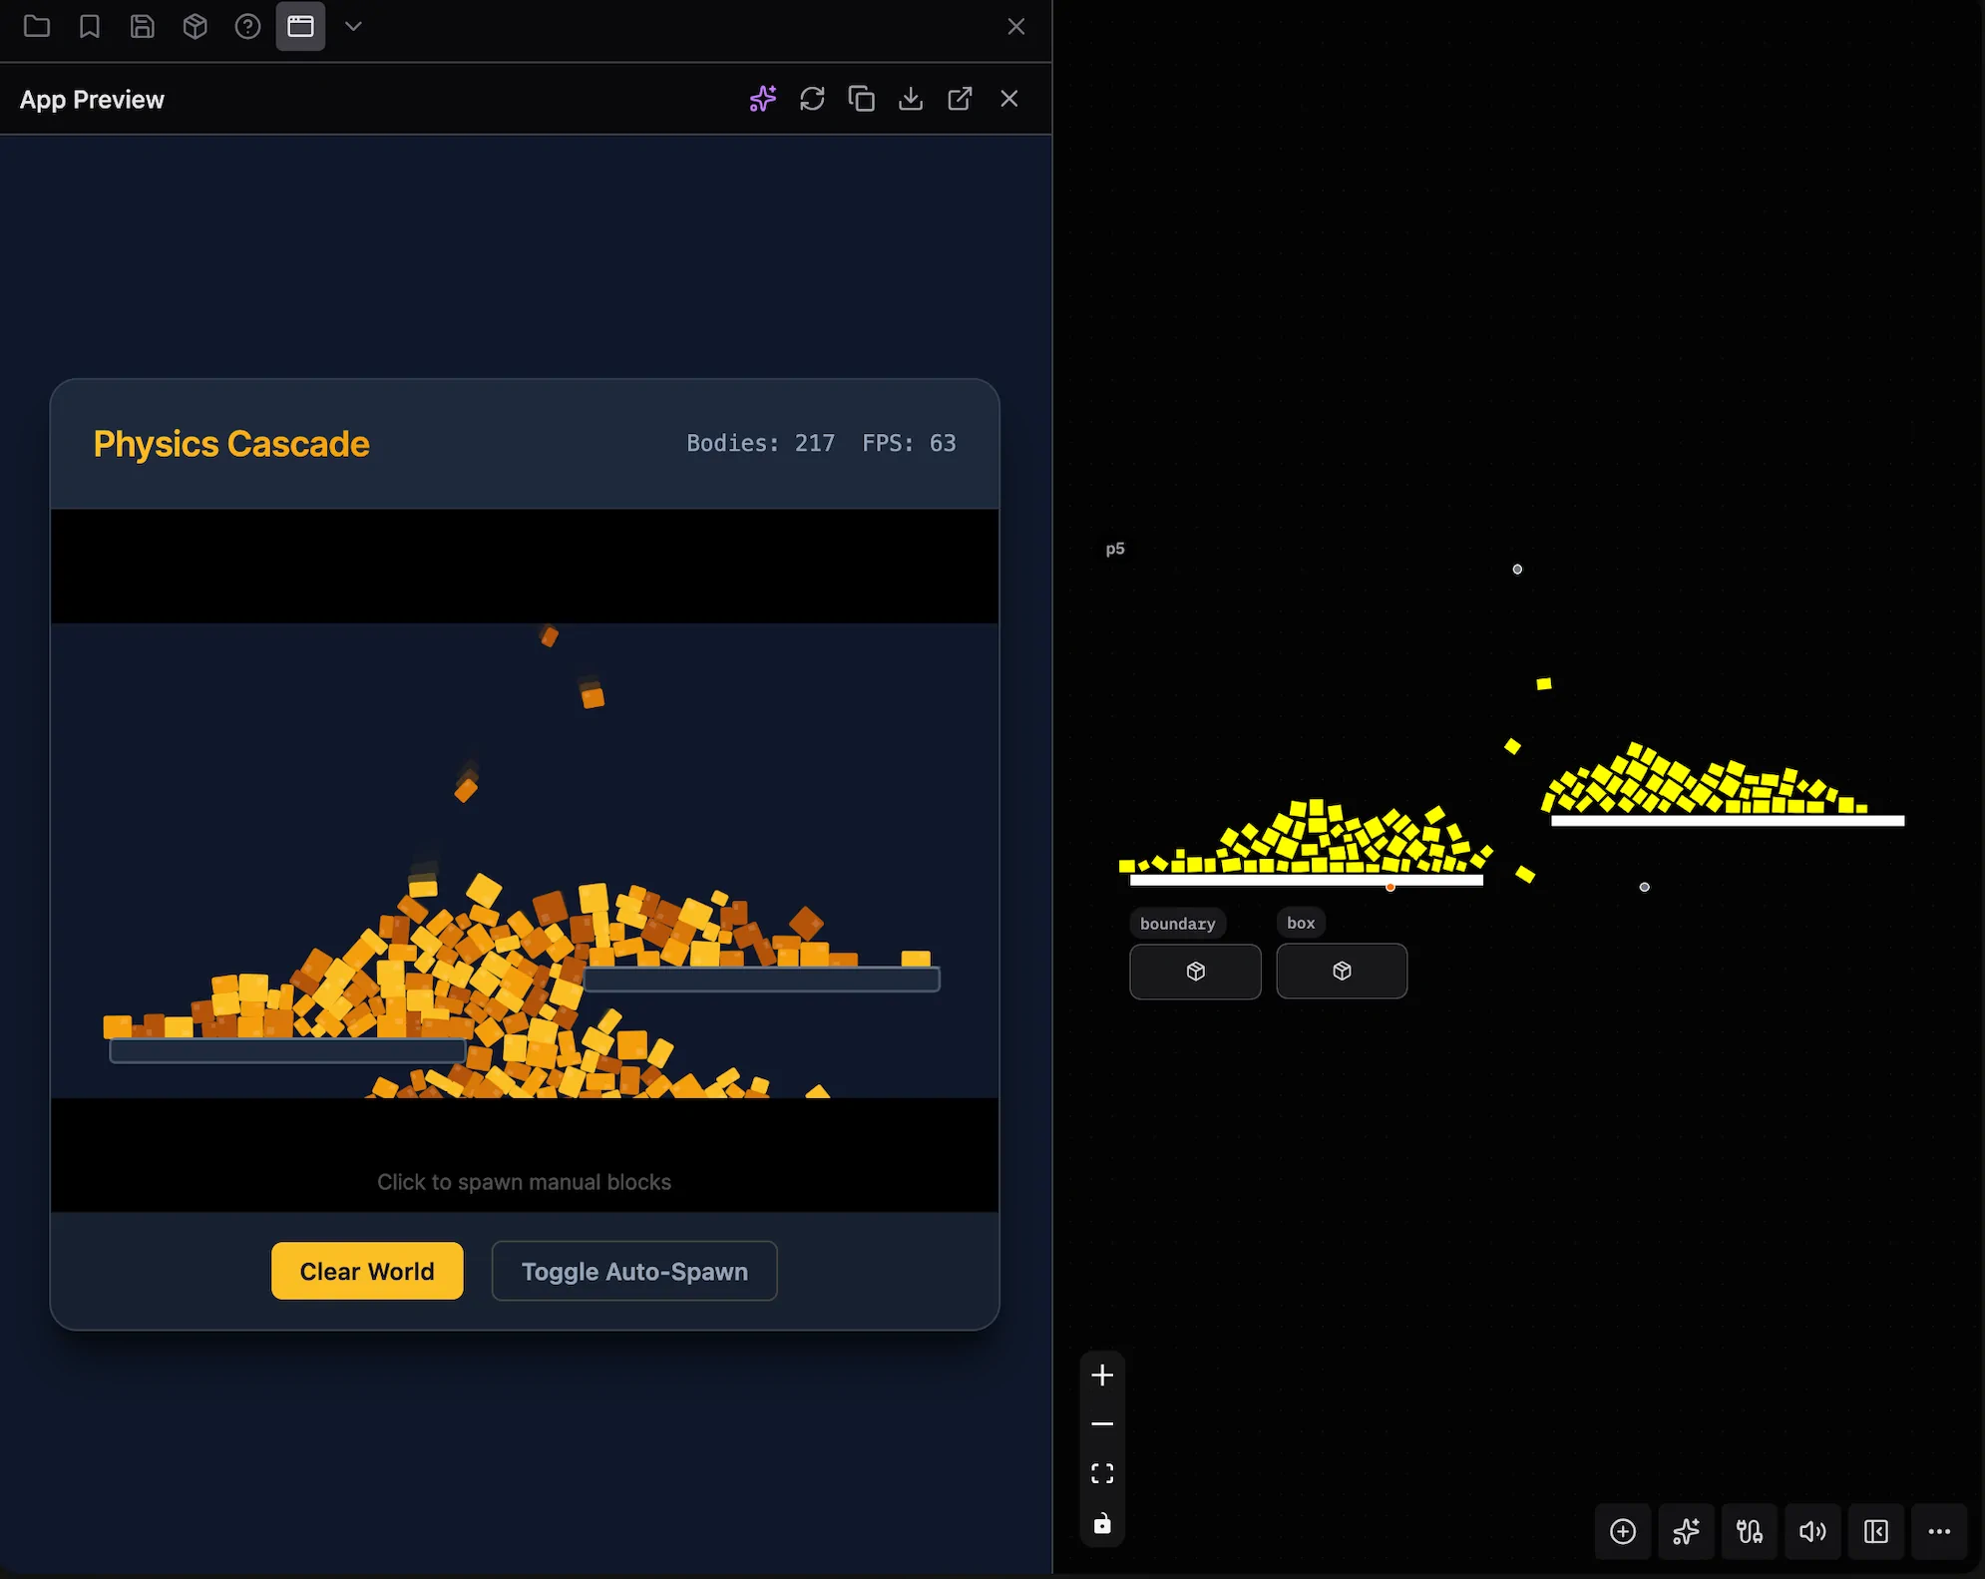Expand the chevron dropdown in top toolbar
The width and height of the screenshot is (1985, 1579).
pyautogui.click(x=353, y=26)
